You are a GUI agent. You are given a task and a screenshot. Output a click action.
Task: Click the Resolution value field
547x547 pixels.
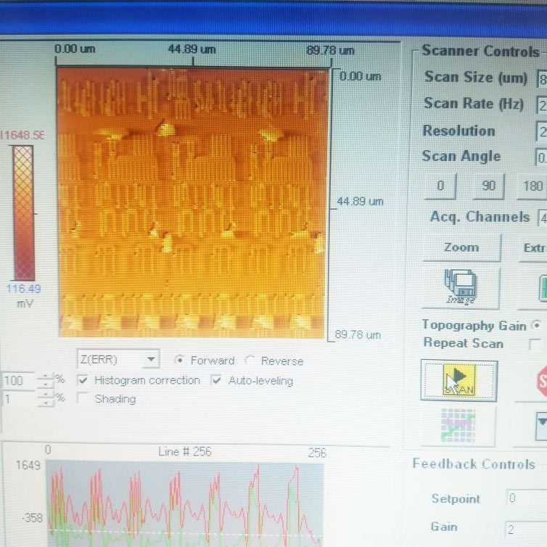pyautogui.click(x=542, y=131)
